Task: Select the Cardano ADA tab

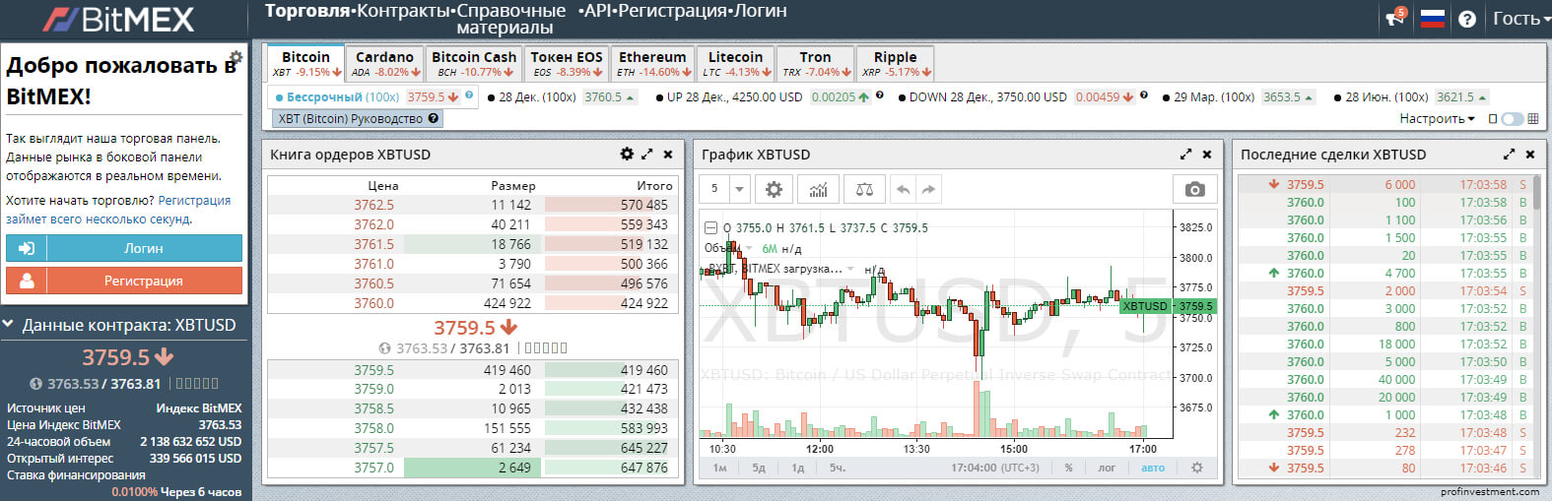Action: (x=384, y=63)
